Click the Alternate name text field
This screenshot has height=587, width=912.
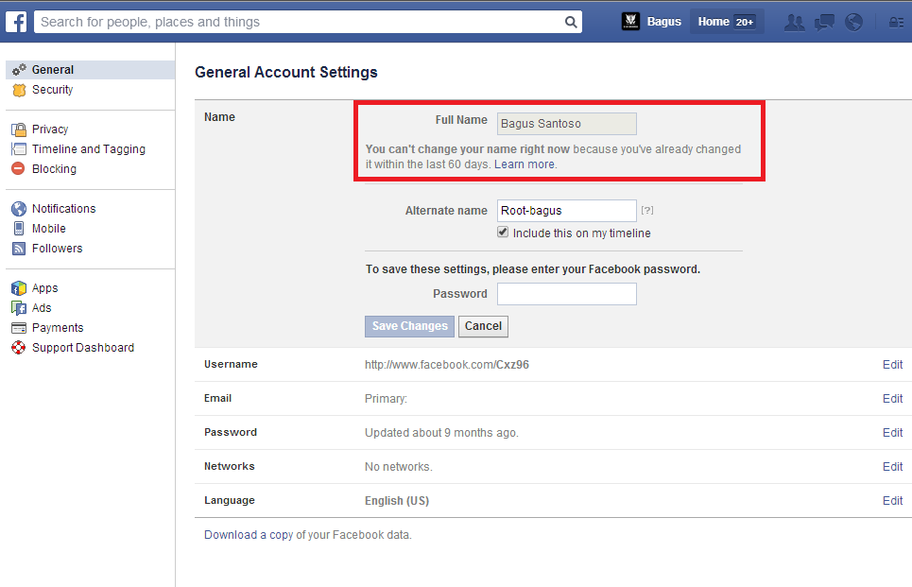click(x=567, y=211)
